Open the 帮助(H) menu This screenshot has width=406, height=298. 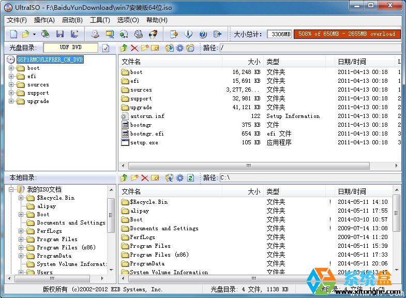click(157, 20)
